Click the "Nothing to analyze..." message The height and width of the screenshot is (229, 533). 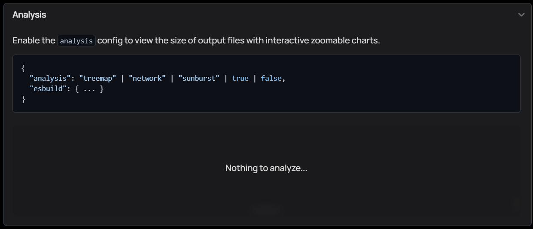click(x=266, y=168)
